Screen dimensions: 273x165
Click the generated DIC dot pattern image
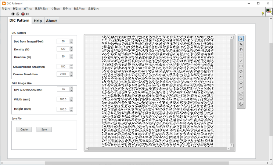click(158, 91)
